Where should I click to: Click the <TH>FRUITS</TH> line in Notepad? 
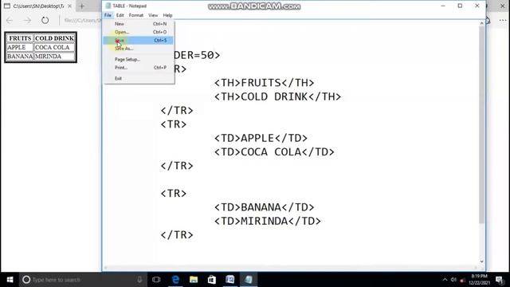264,83
